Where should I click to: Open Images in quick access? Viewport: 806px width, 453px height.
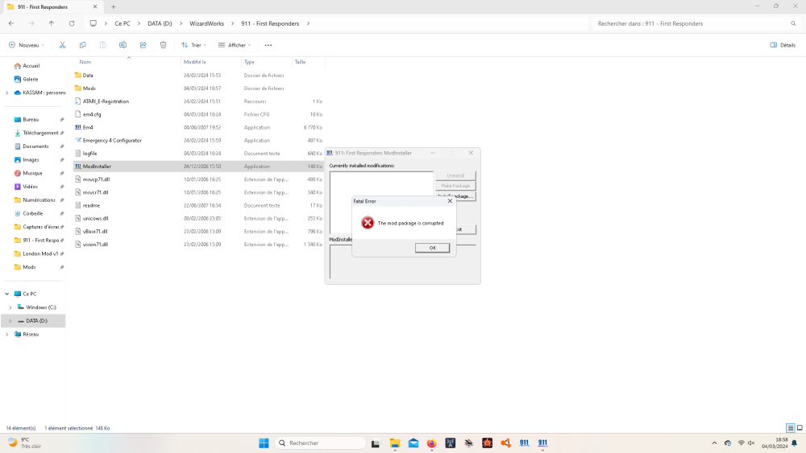(x=31, y=159)
